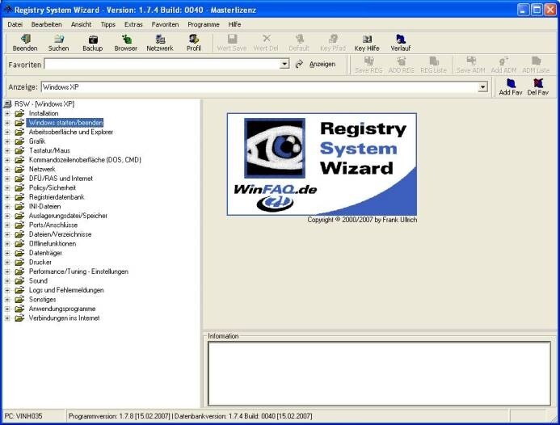Select Arbeitsoberfläche und Explorer tree item

coord(71,132)
